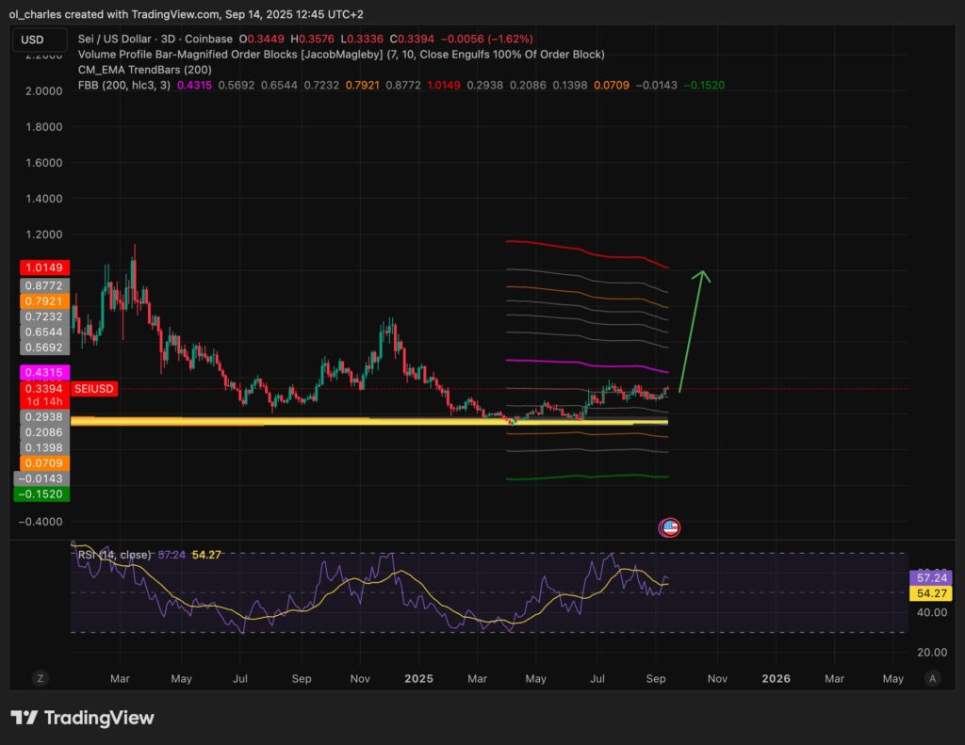Click the FBB (200, hlc3, 3) indicator legend

point(123,85)
